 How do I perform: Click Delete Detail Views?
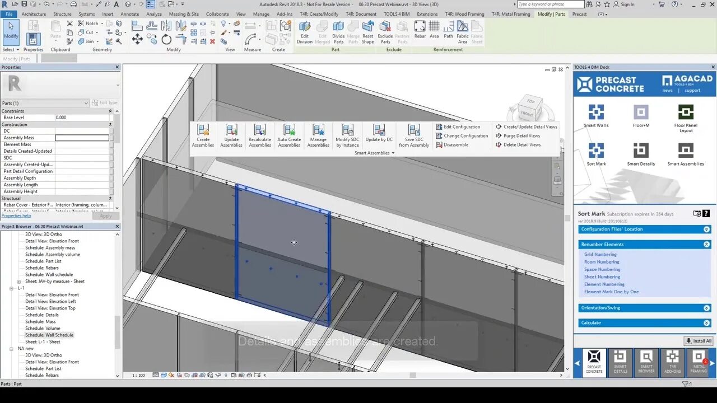tap(518, 144)
